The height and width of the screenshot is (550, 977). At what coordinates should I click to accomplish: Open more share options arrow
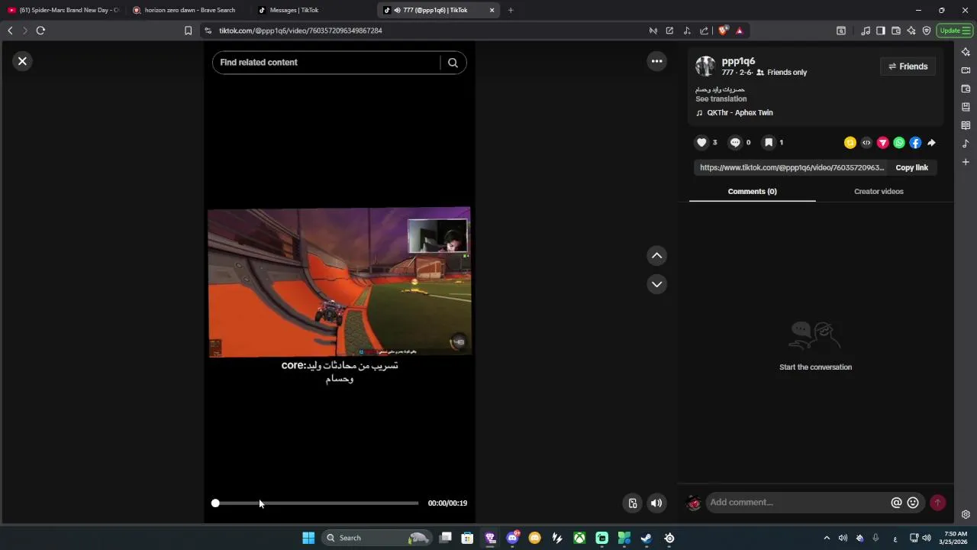tap(931, 143)
